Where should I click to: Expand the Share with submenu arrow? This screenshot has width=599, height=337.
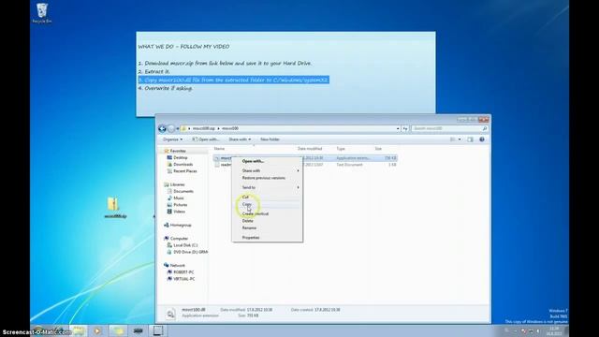pyautogui.click(x=298, y=170)
